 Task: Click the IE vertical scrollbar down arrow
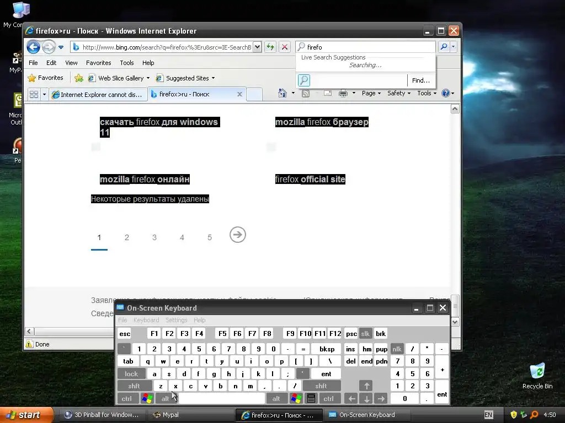pyautogui.click(x=455, y=322)
